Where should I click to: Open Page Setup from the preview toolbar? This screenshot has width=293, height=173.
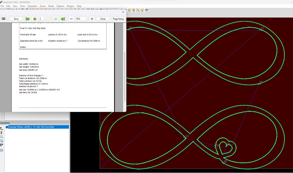118,19
